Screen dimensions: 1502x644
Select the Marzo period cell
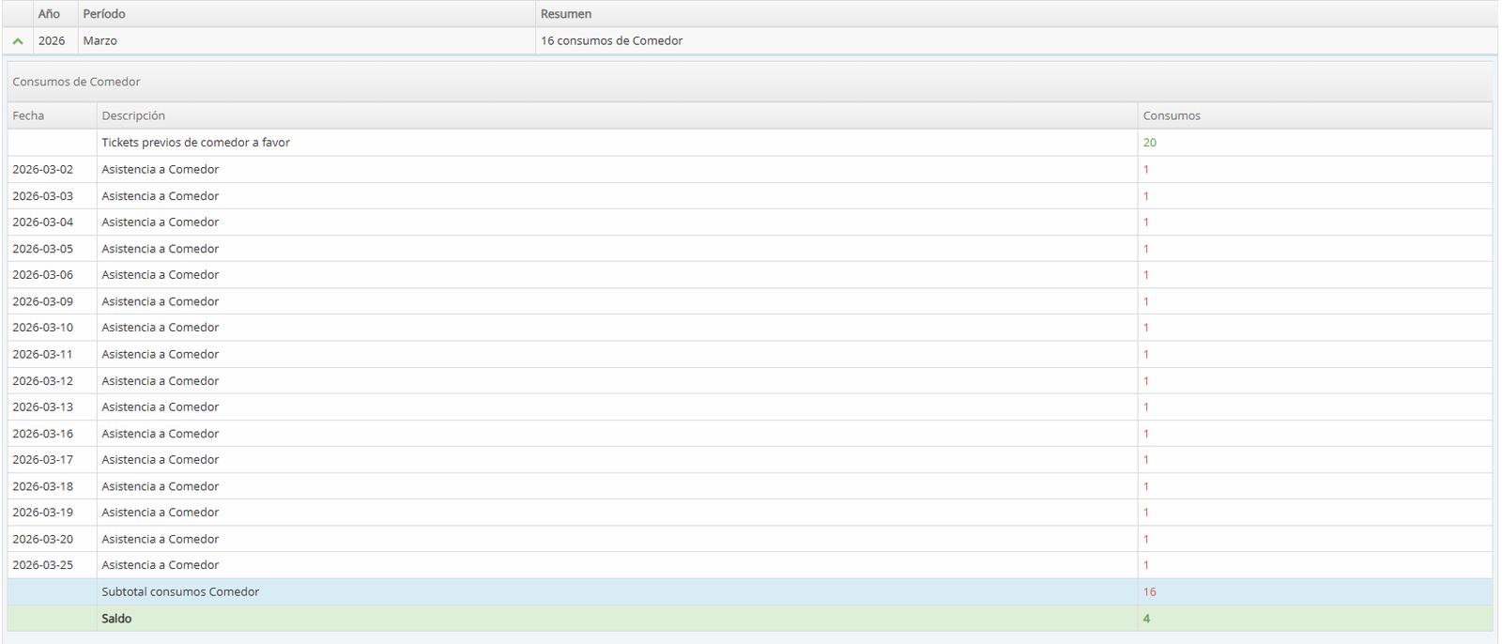(x=100, y=41)
